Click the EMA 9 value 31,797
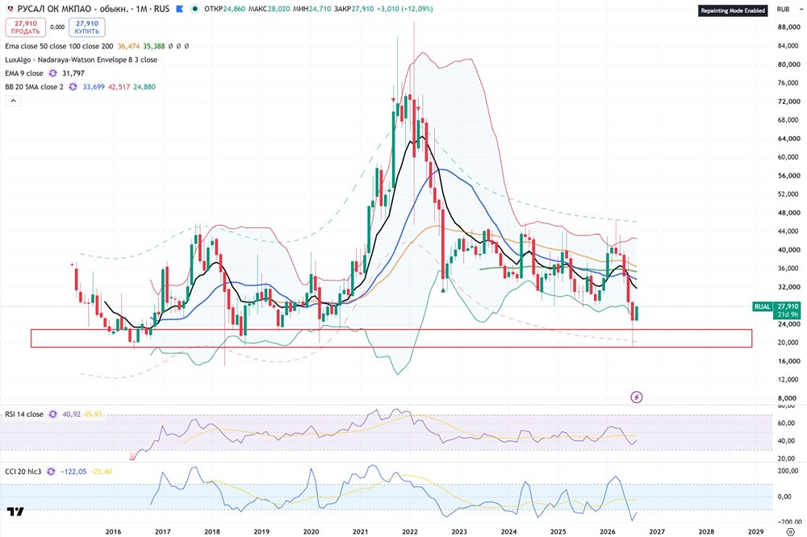This screenshot has width=807, height=537. [73, 73]
